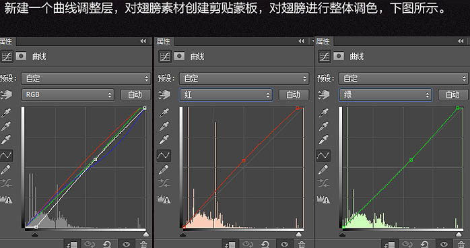Choose the pencil draw-curve tool in RGB panel

[x=5, y=170]
